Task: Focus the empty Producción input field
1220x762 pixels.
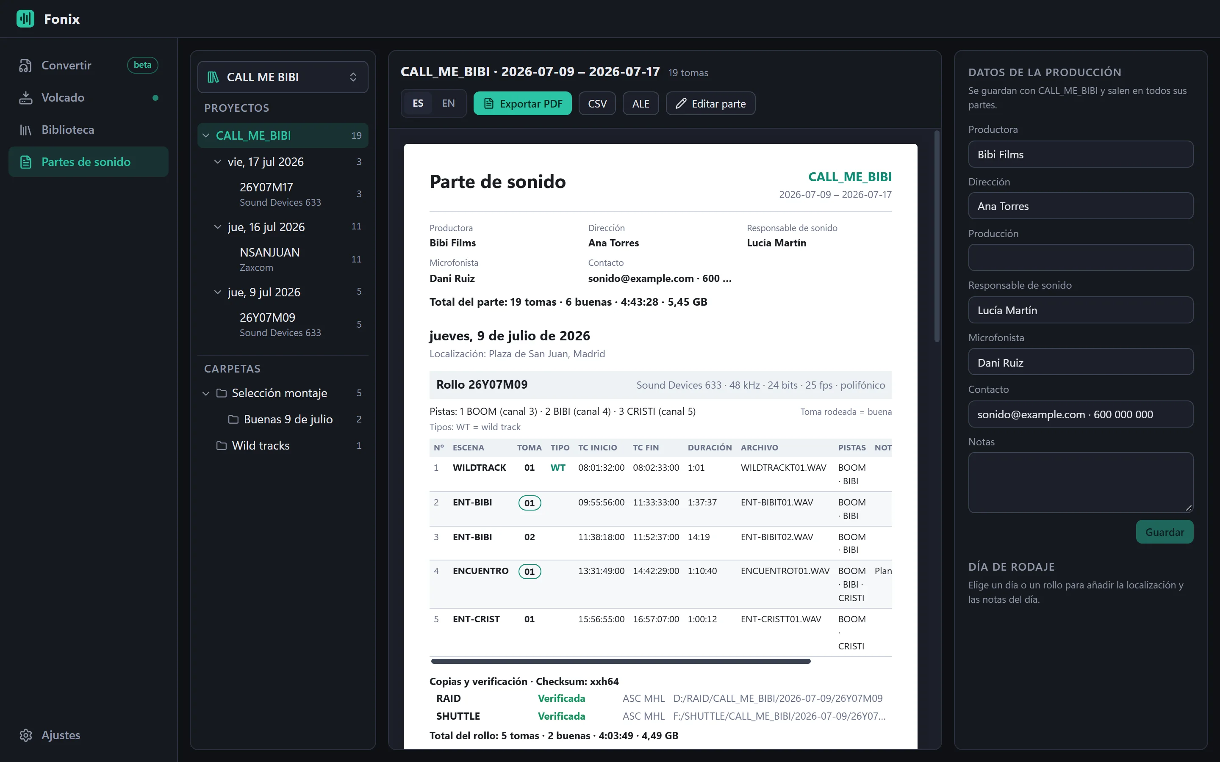Action: [1080, 257]
